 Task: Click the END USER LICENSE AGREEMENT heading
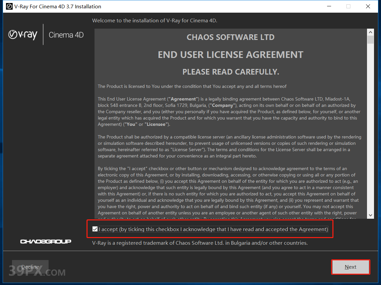[231, 55]
